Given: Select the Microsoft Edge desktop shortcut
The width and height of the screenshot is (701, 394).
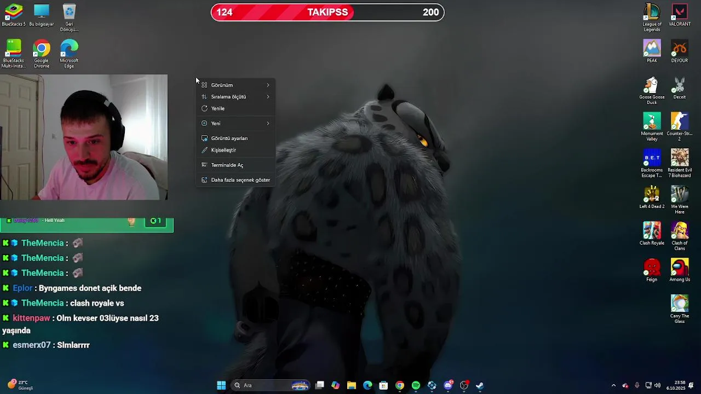Looking at the screenshot, I should point(69,54).
